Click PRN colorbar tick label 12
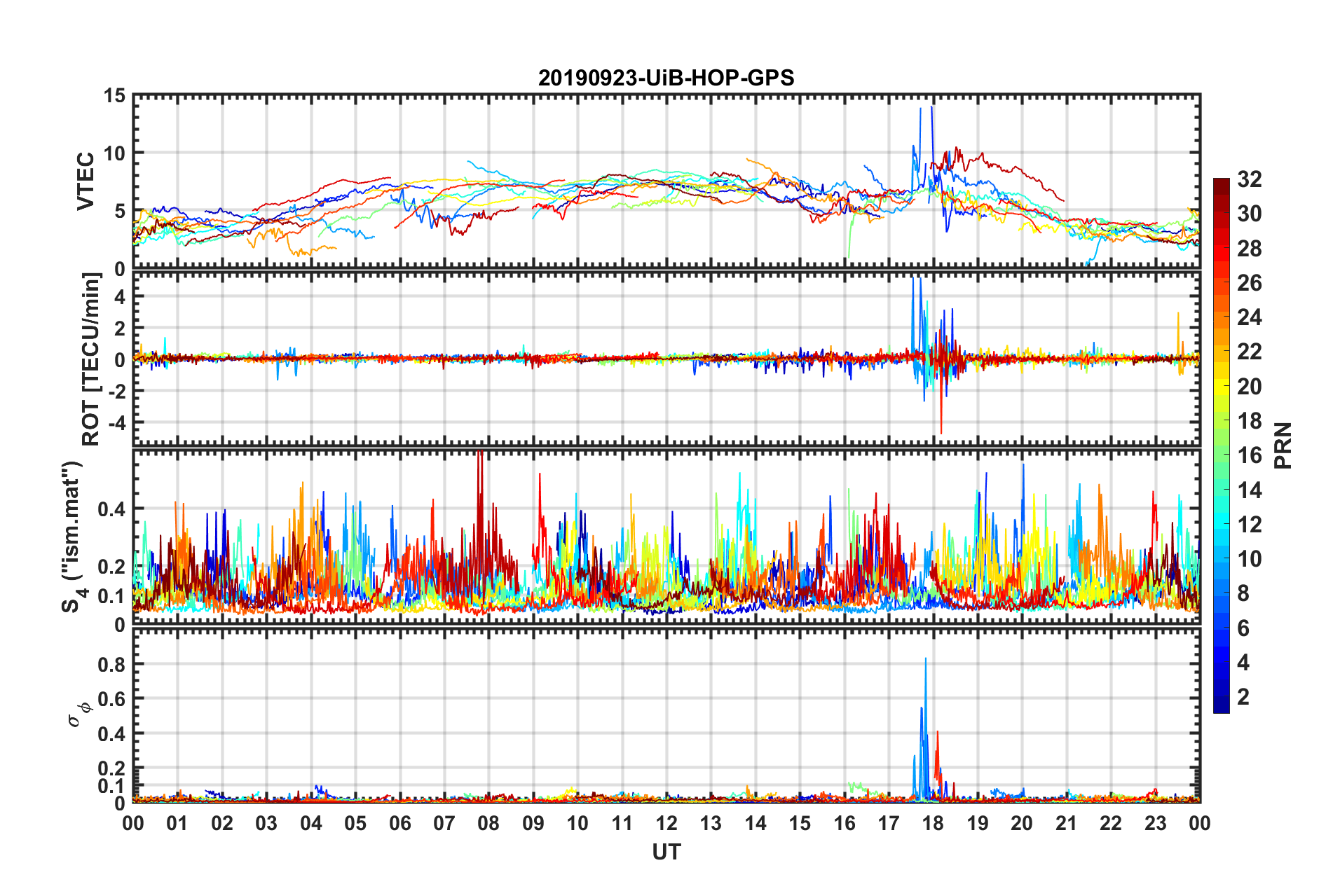 (x=1249, y=525)
